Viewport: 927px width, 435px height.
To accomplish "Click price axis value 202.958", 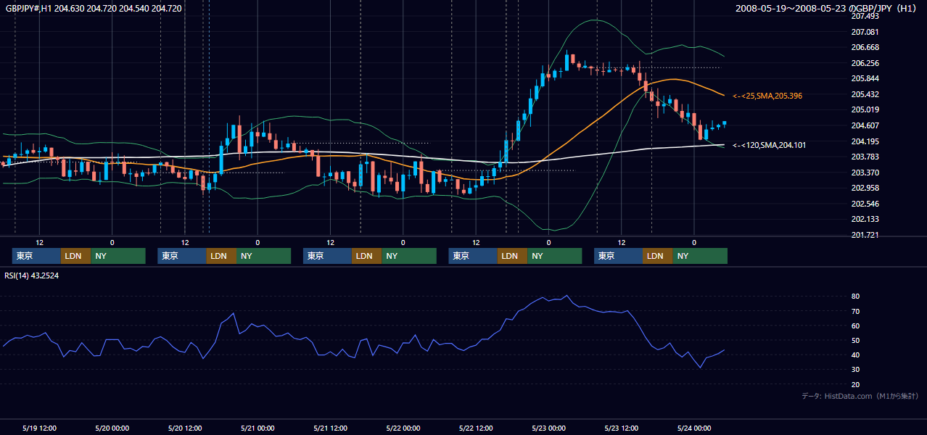I will 865,188.
